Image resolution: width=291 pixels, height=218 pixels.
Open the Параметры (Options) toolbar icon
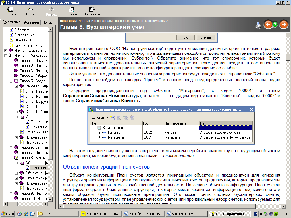(x=92, y=9)
